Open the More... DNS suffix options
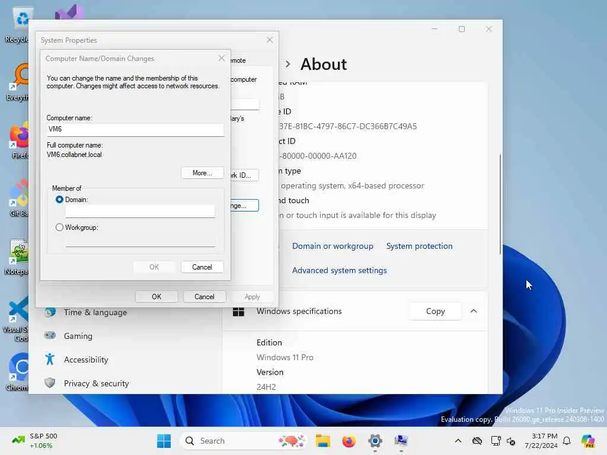The image size is (607, 455). coord(202,173)
